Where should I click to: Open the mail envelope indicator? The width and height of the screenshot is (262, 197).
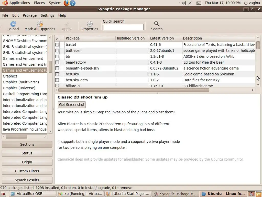coord(199,3)
